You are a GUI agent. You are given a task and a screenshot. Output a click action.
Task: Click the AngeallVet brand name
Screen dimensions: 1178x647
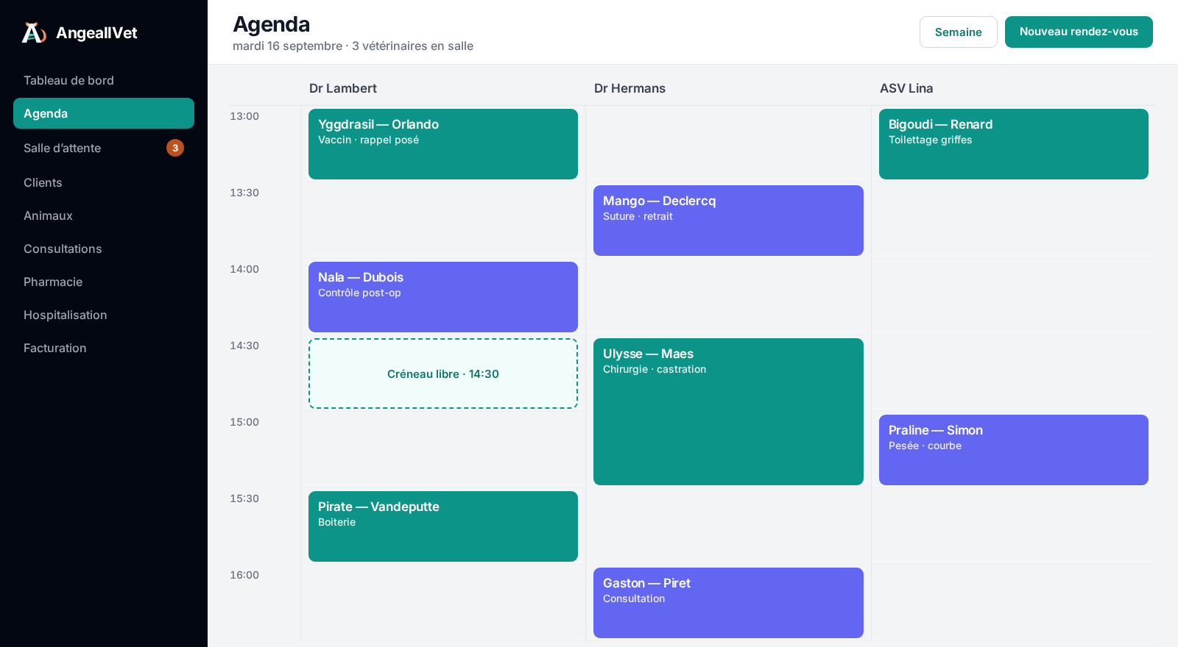(96, 33)
